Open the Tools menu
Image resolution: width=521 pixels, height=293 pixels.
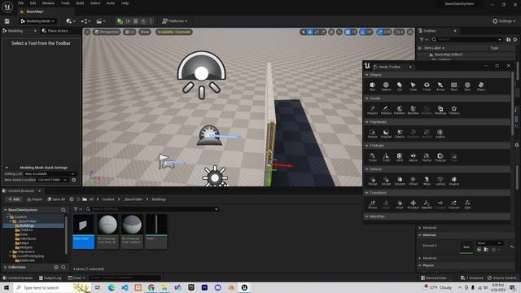[x=65, y=3]
